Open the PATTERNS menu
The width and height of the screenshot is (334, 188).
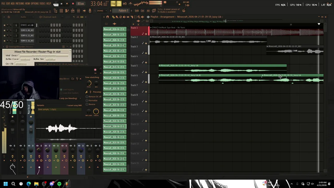tap(20, 4)
